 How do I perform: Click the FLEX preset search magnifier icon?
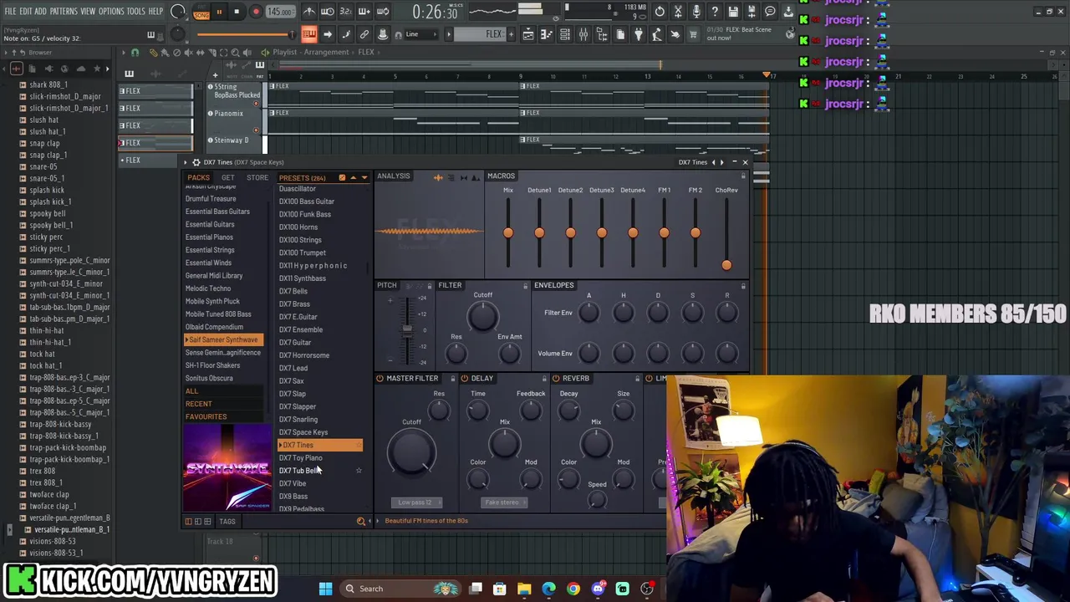[x=361, y=521]
